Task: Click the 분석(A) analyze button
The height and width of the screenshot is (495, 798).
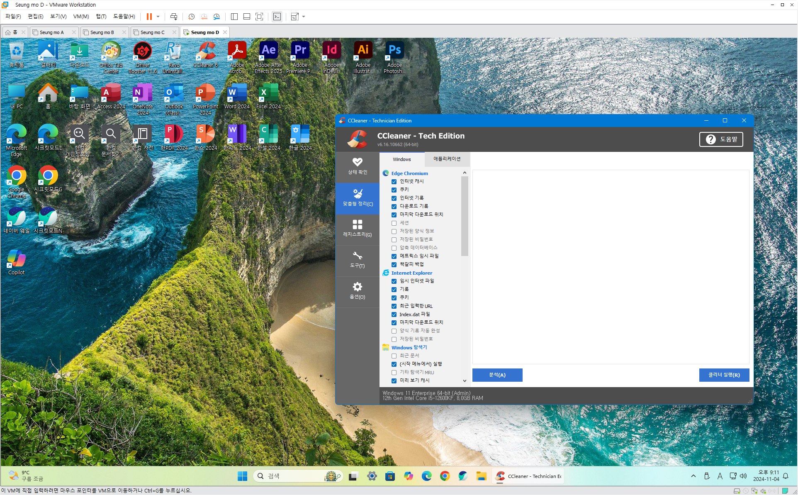Action: click(497, 375)
